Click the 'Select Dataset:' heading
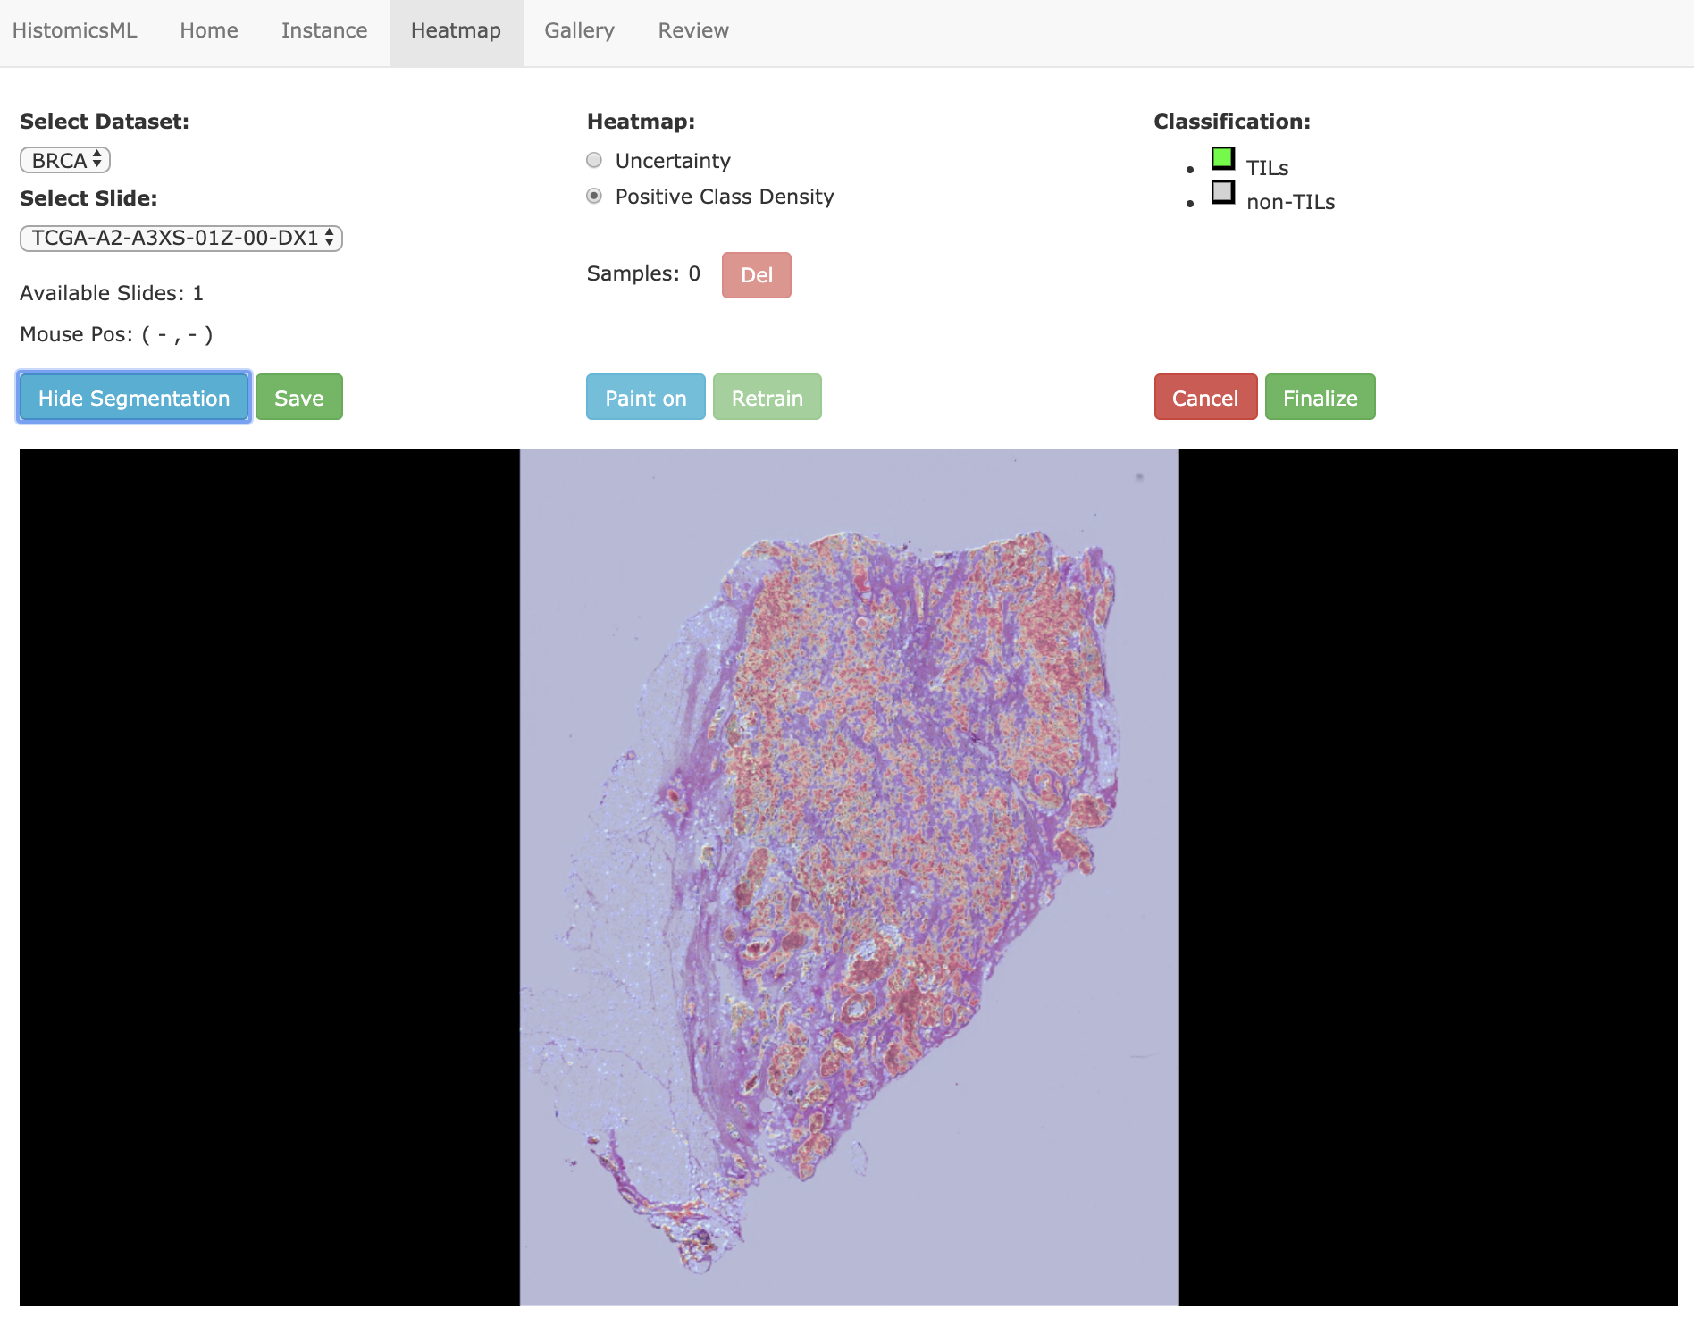The height and width of the screenshot is (1326, 1694). pyautogui.click(x=105, y=122)
